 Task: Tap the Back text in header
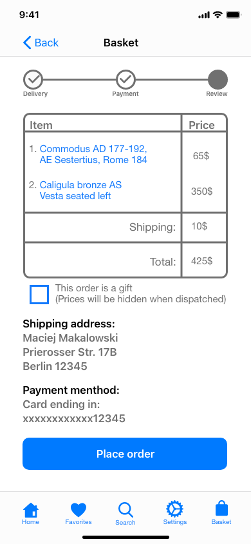47,43
